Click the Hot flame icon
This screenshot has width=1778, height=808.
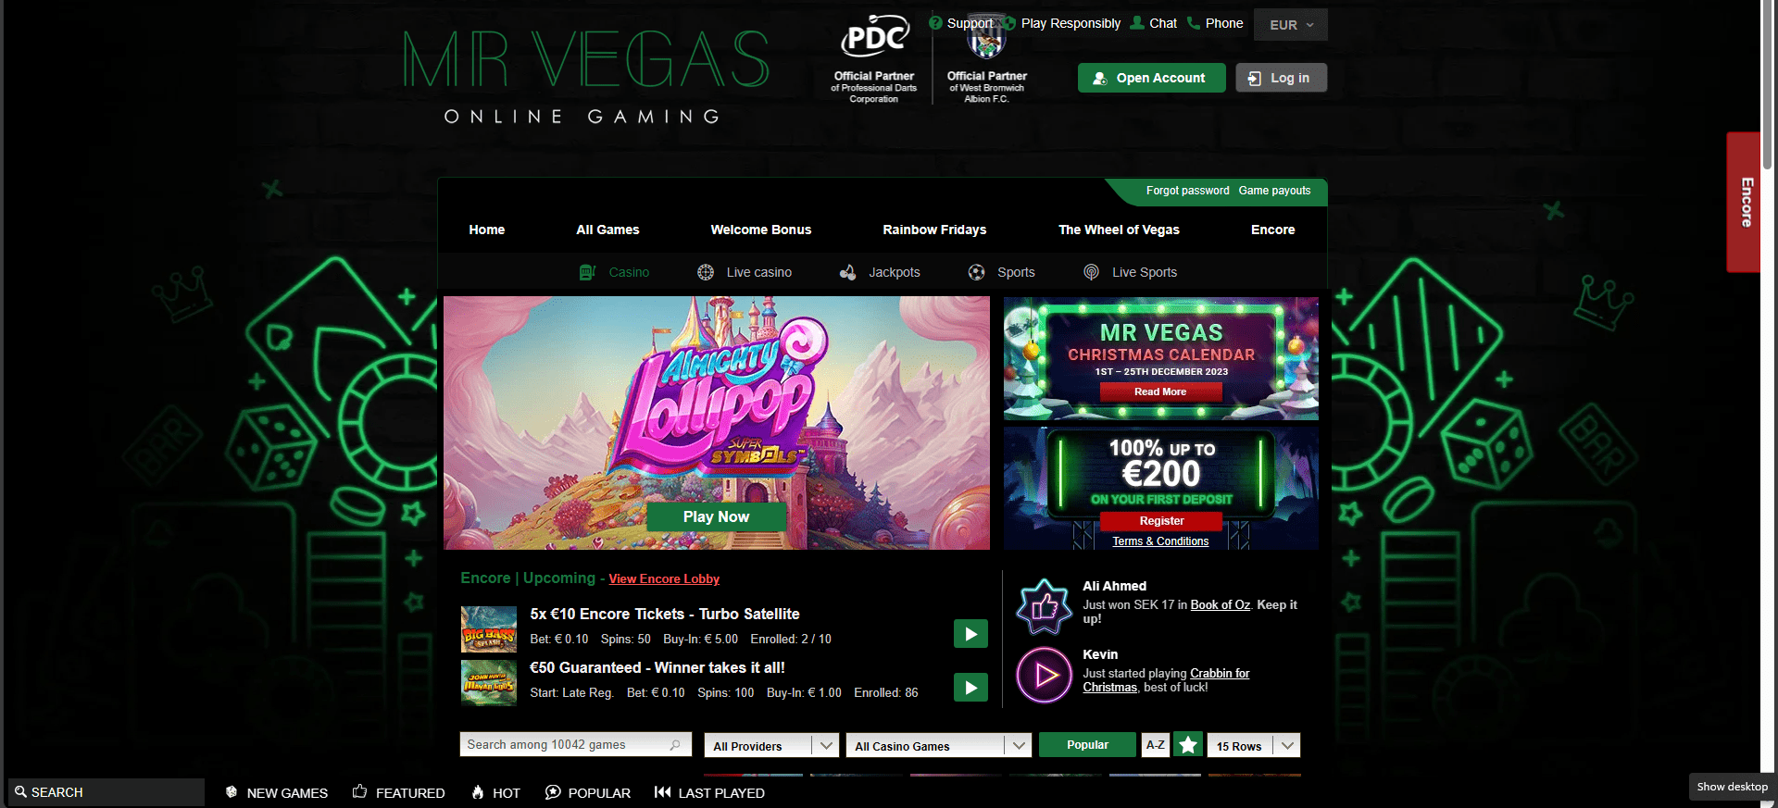click(478, 792)
